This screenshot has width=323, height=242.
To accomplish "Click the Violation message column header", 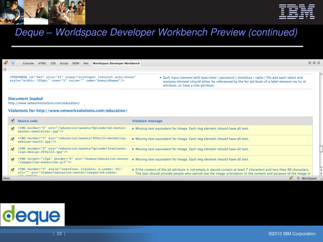I will 147,121.
